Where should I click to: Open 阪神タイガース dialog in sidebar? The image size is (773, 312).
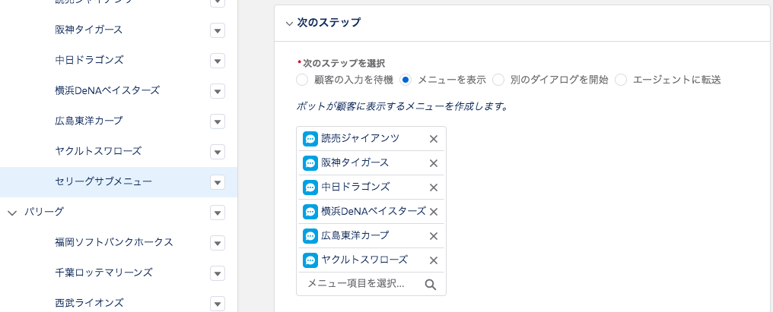click(89, 30)
